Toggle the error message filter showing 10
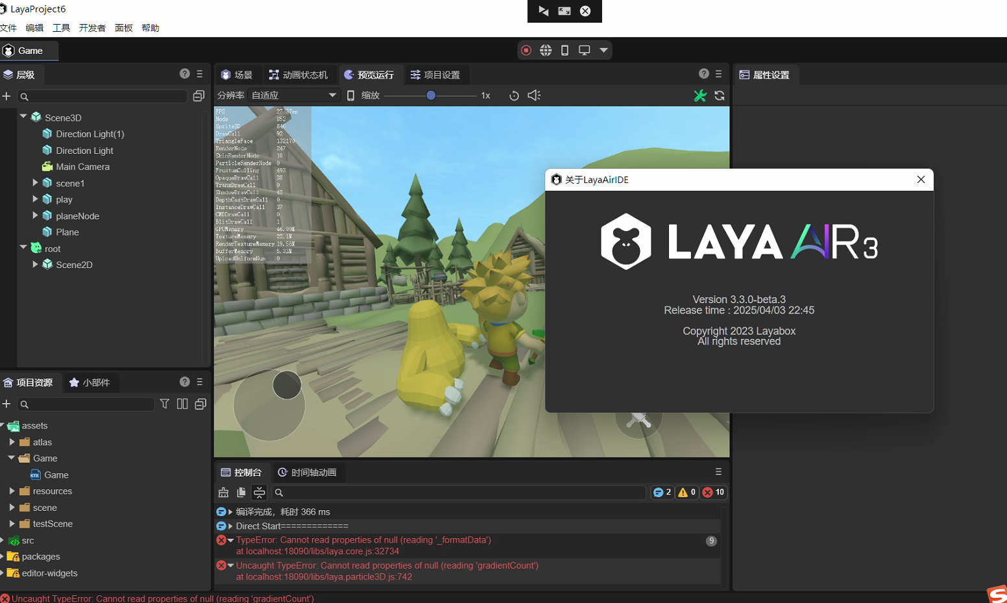This screenshot has height=603, width=1007. click(714, 493)
